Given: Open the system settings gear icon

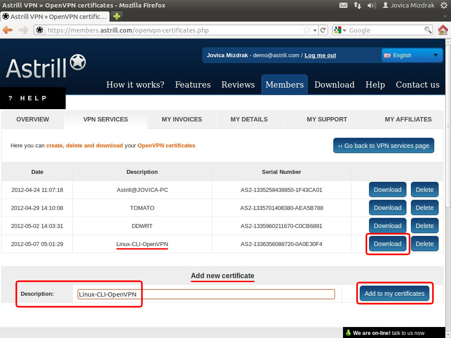Looking at the screenshot, I should click(x=444, y=5).
